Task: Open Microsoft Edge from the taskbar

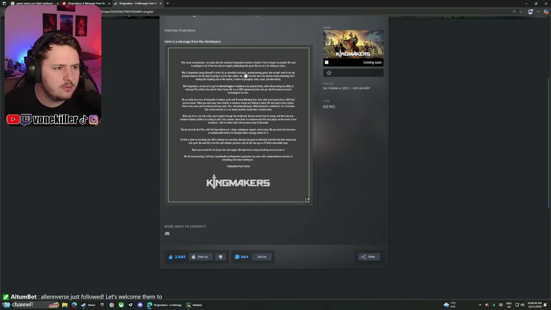Action: pyautogui.click(x=74, y=305)
